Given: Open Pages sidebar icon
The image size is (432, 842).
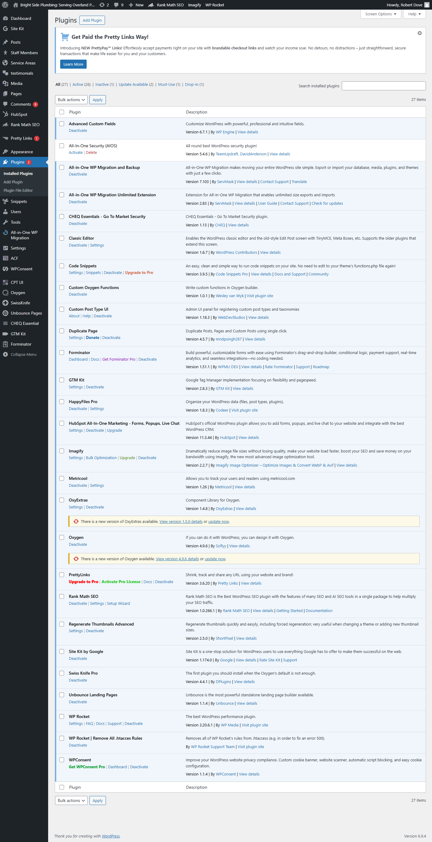Looking at the screenshot, I should click(5, 94).
